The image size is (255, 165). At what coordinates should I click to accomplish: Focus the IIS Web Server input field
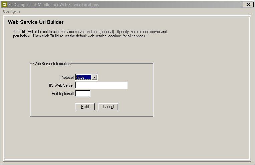(x=101, y=85)
